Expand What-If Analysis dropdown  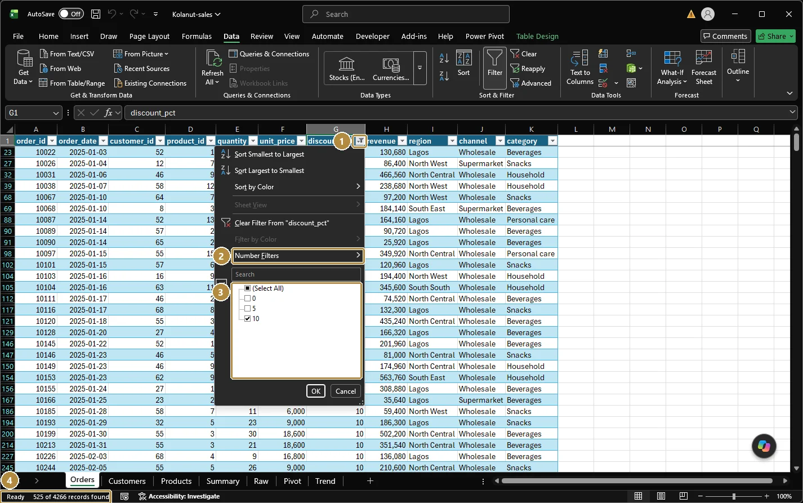pos(672,82)
